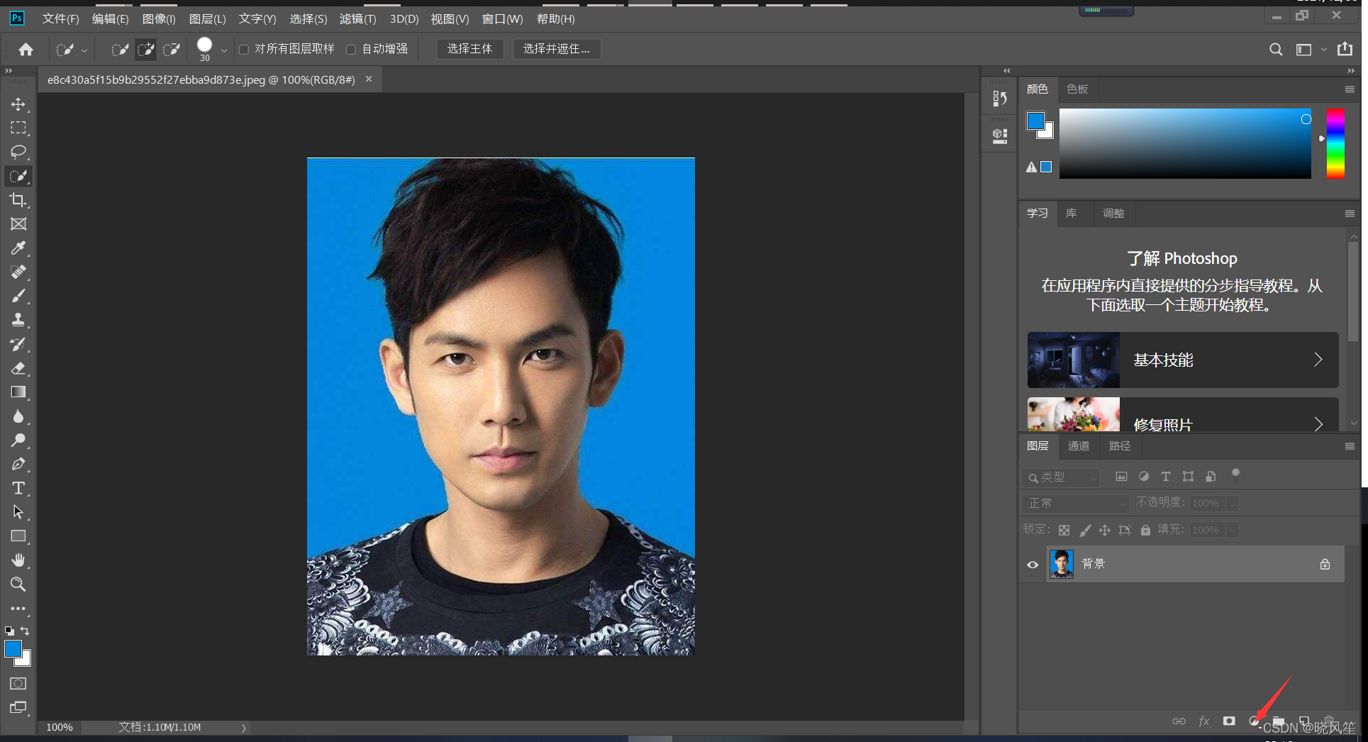Select the Pen tool
1368x742 pixels.
(18, 464)
